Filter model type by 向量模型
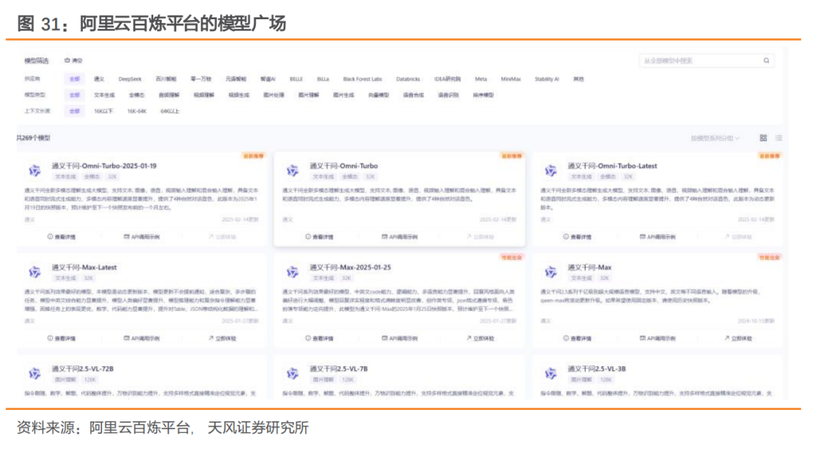Image resolution: width=828 pixels, height=449 pixels. [x=378, y=95]
